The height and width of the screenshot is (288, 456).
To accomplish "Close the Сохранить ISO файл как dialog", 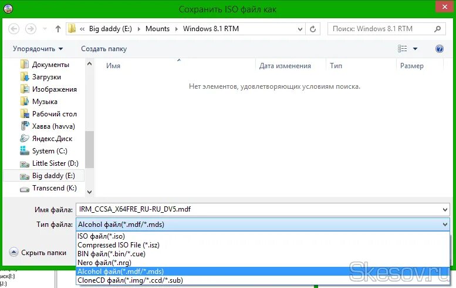I will [x=445, y=6].
